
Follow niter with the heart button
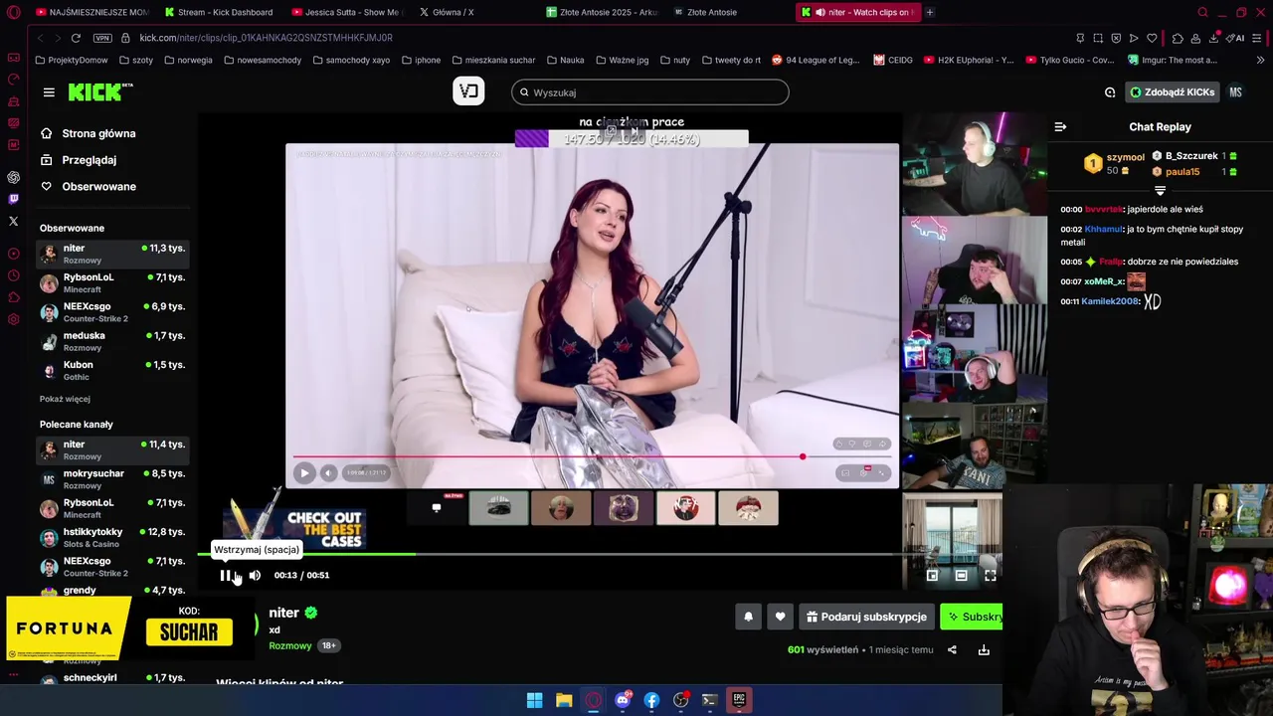point(780,617)
